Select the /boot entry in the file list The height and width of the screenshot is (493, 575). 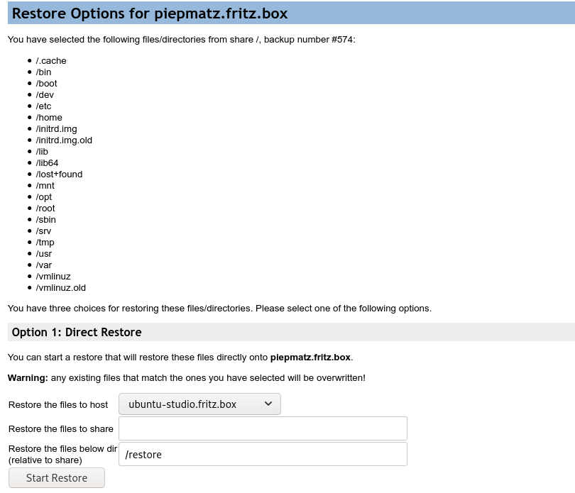pos(47,83)
